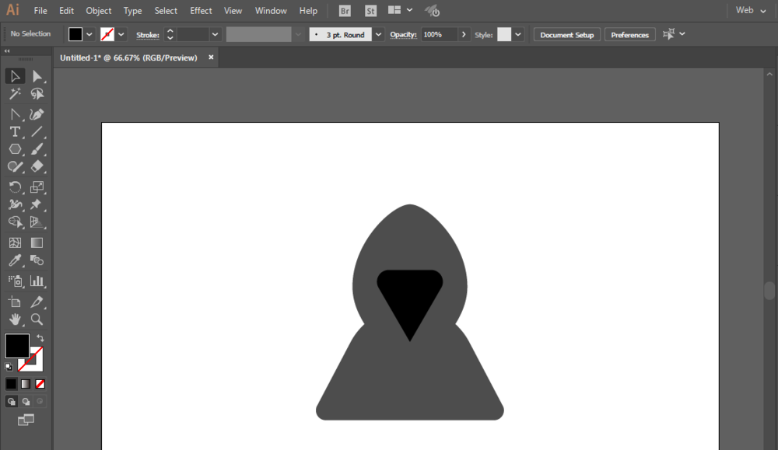Image resolution: width=778 pixels, height=450 pixels.
Task: Select the Magic Wand tool
Action: pos(15,94)
